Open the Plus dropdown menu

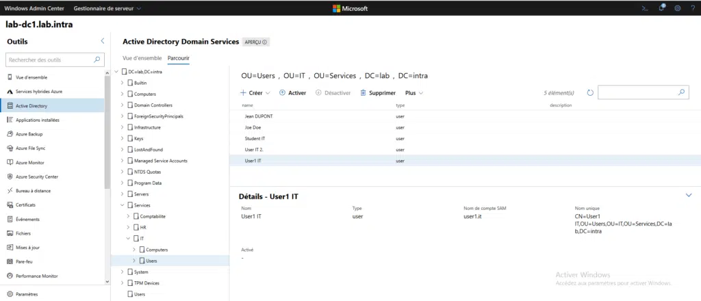tap(414, 93)
